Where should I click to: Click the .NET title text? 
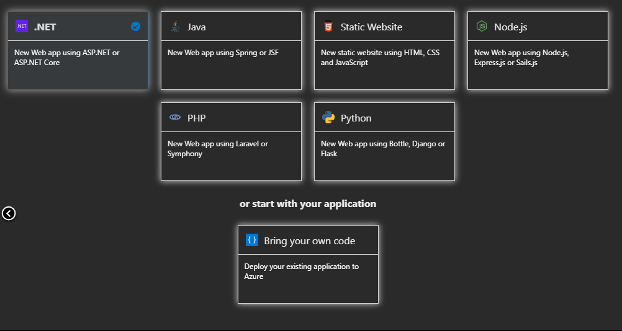pyautogui.click(x=45, y=27)
